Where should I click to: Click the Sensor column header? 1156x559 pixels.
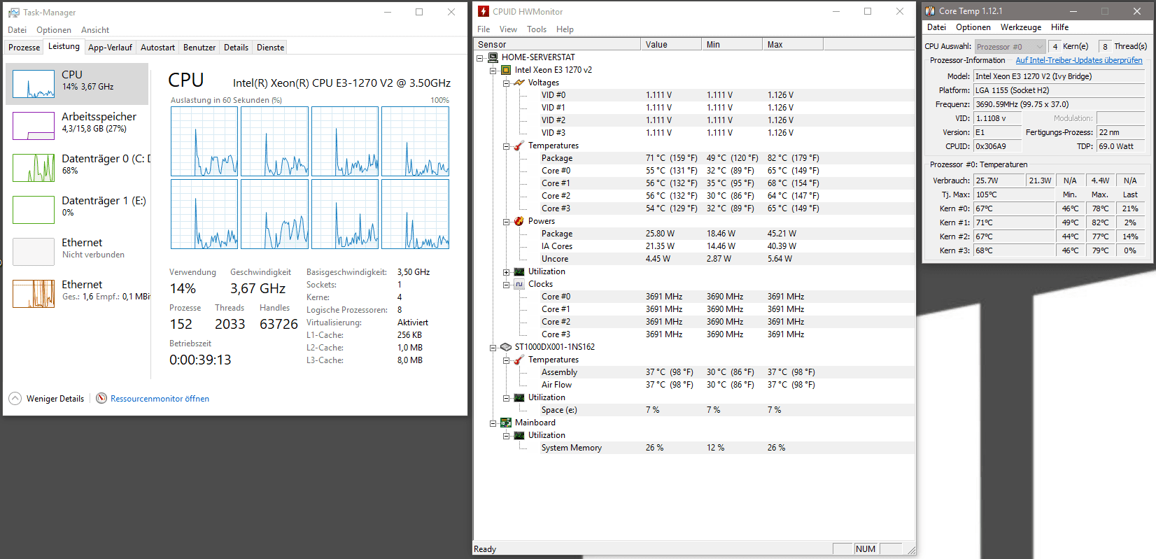coord(557,45)
